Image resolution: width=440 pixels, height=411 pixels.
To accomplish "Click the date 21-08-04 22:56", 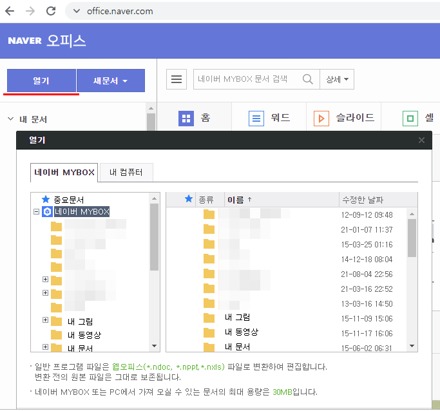I will pos(367,274).
